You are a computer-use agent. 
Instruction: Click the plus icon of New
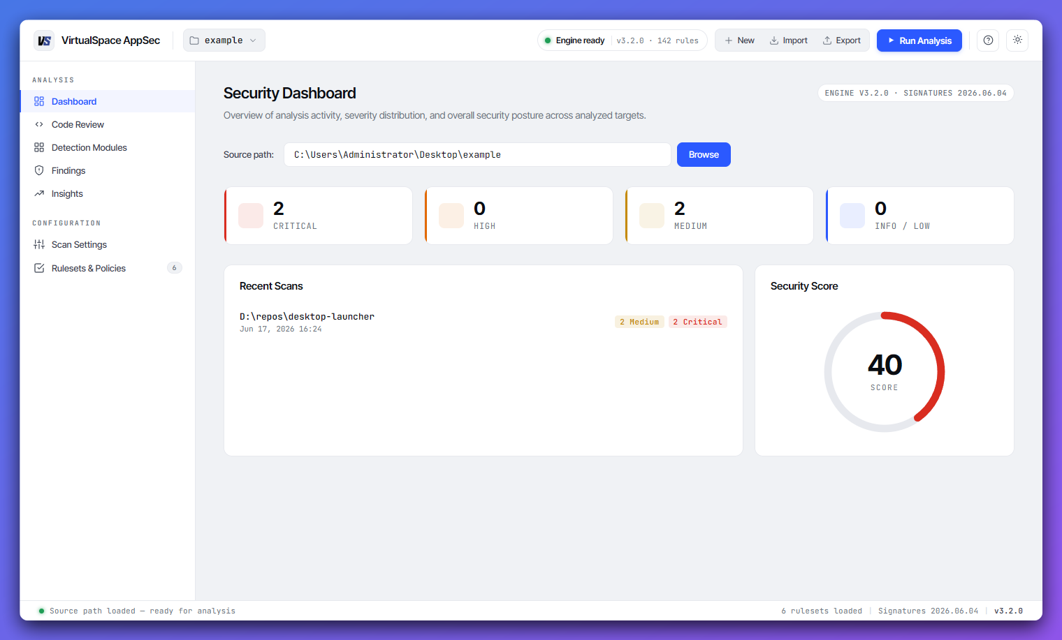pyautogui.click(x=729, y=40)
